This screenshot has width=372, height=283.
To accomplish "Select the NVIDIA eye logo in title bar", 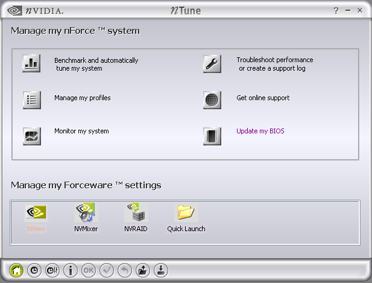I will 14,10.
